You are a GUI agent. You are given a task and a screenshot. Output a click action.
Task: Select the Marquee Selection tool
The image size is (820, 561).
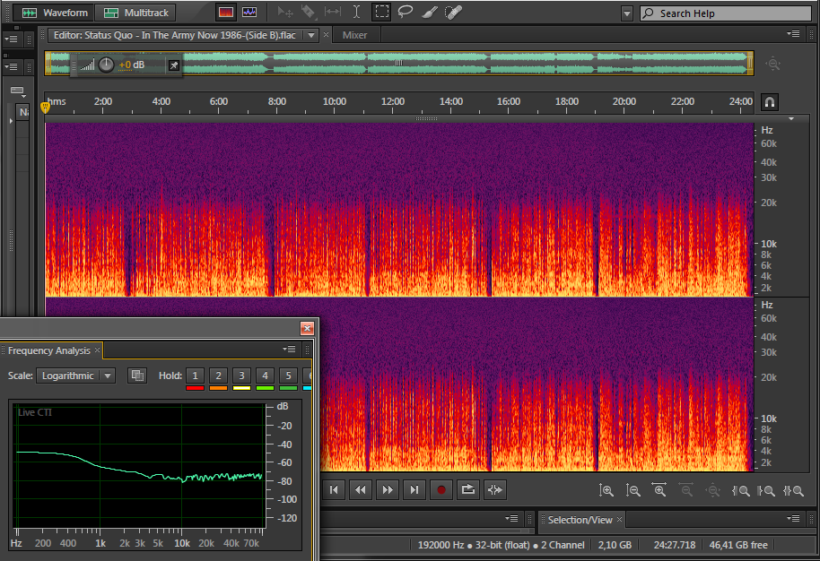tap(381, 12)
